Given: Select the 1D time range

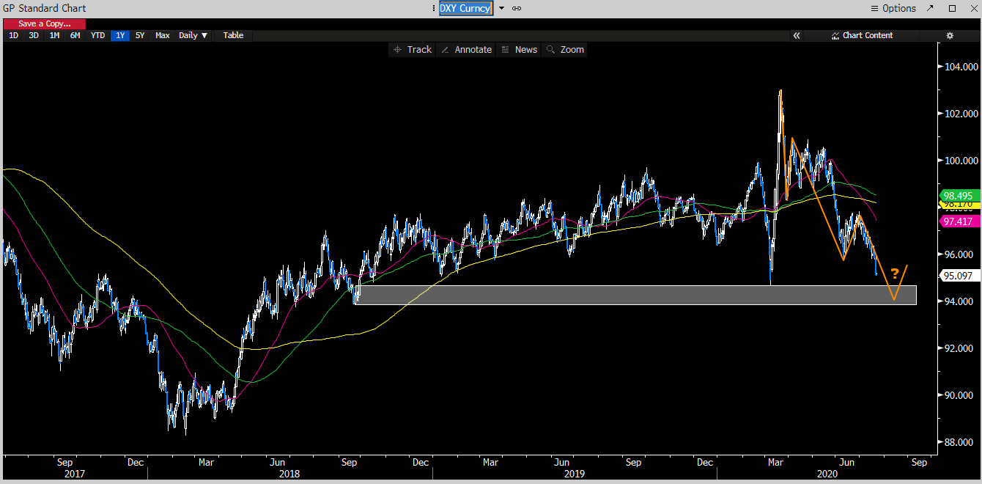Looking at the screenshot, I should click(13, 35).
